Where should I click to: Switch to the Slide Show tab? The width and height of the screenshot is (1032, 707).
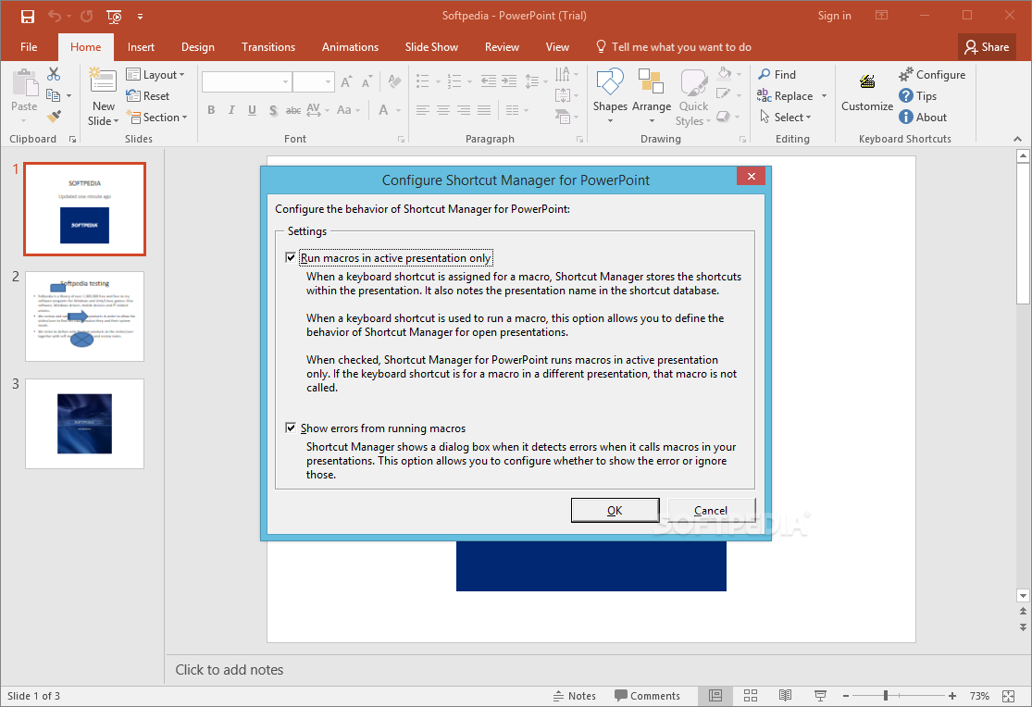(x=431, y=47)
